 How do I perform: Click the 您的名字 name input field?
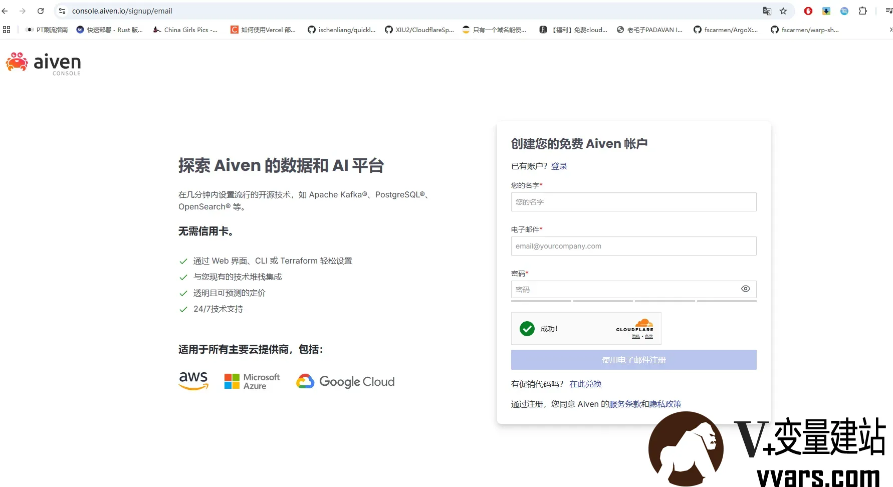coord(633,202)
